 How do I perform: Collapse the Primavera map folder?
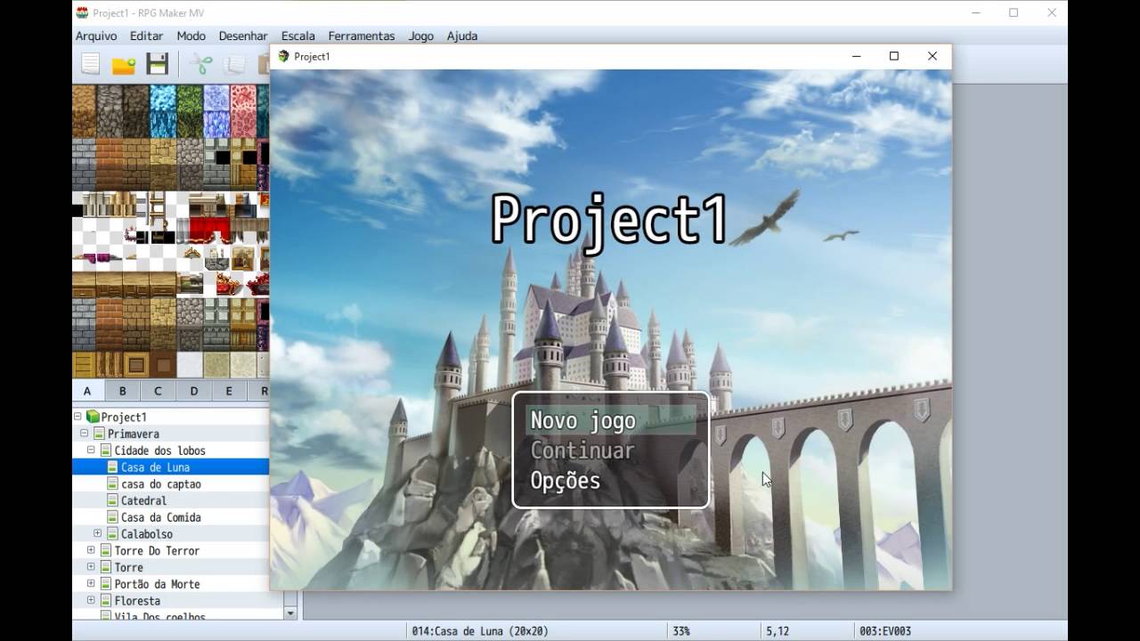pyautogui.click(x=84, y=434)
